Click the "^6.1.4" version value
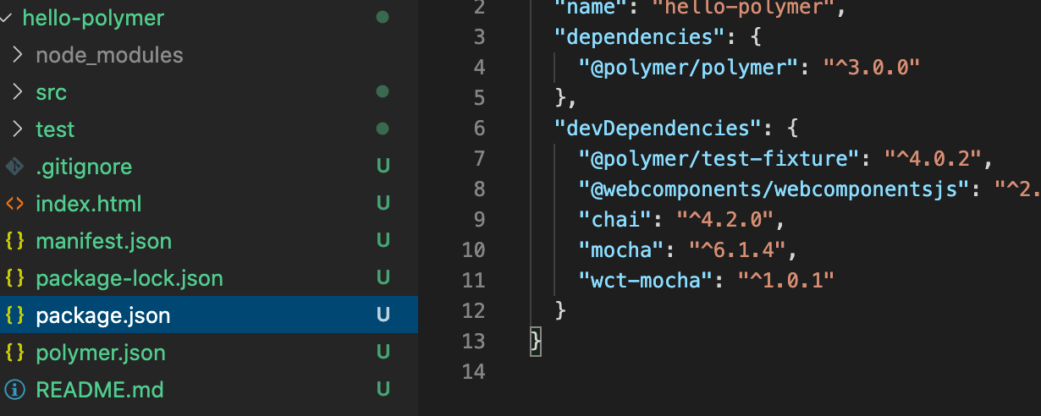1041x416 pixels. click(737, 249)
